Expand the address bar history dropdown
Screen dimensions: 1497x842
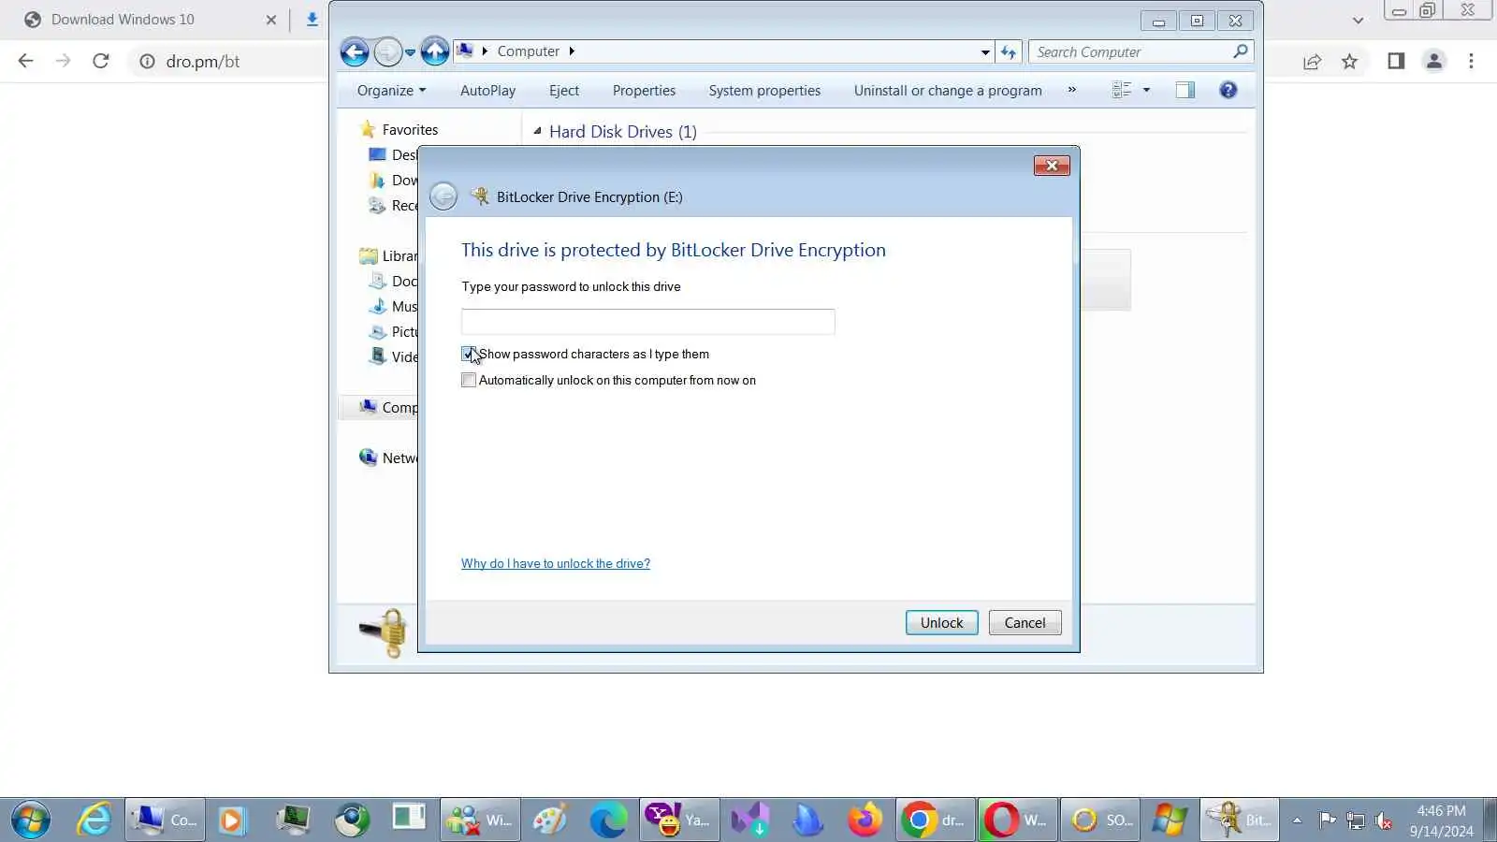coord(985,52)
